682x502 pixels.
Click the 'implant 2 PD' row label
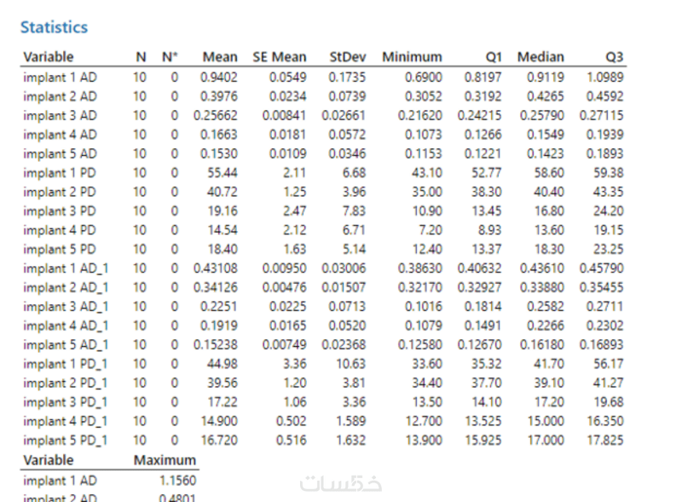click(x=60, y=193)
